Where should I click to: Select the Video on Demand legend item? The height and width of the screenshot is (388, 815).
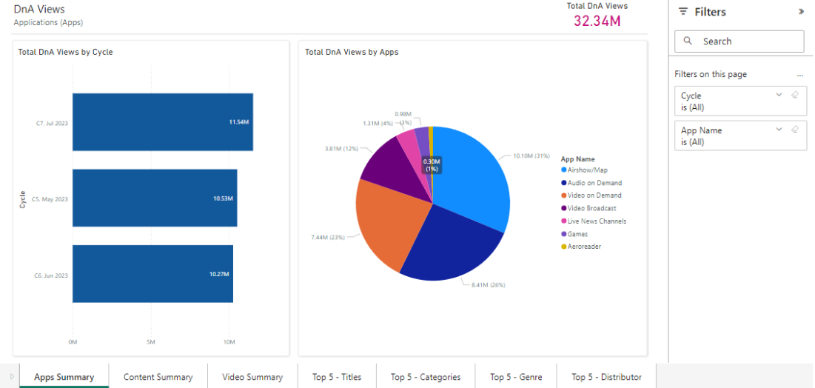(x=594, y=195)
